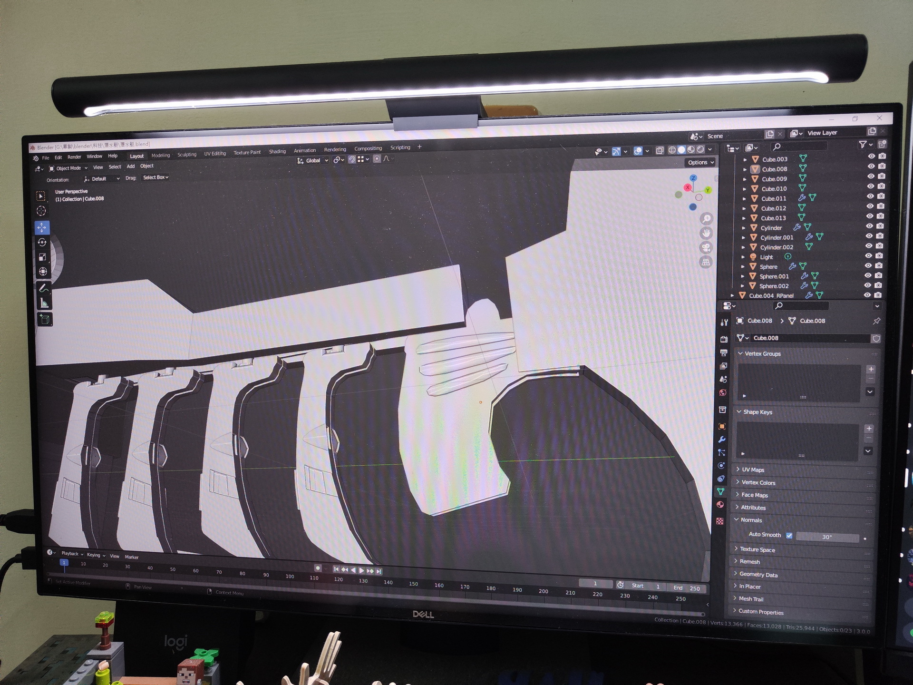Activate the Annotate pencil tool
Screen dimensions: 913x685
(x=43, y=288)
